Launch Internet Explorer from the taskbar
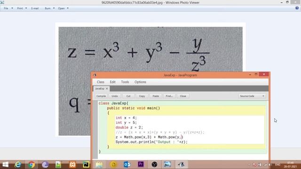 (18, 165)
